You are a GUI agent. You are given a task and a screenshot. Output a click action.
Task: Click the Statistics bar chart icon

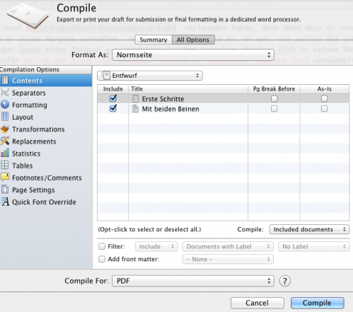tap(5, 153)
